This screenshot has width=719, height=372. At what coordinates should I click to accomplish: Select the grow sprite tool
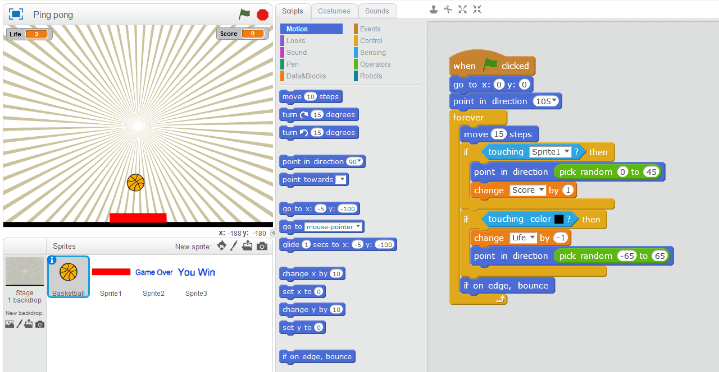tap(462, 10)
